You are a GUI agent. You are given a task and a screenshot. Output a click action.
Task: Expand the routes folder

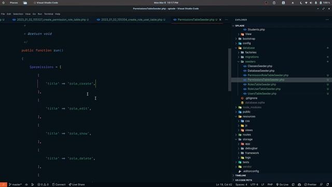[236, 135]
